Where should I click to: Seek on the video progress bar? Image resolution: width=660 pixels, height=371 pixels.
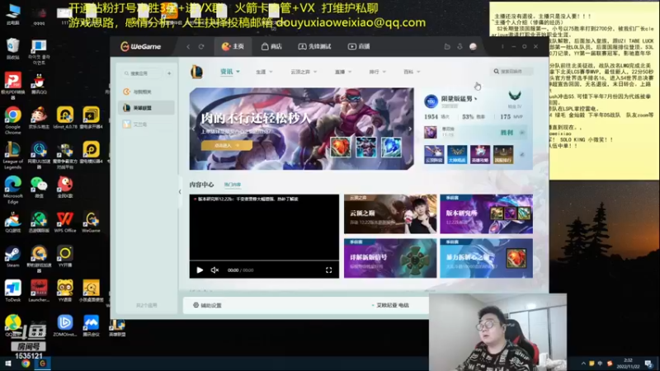point(264,261)
